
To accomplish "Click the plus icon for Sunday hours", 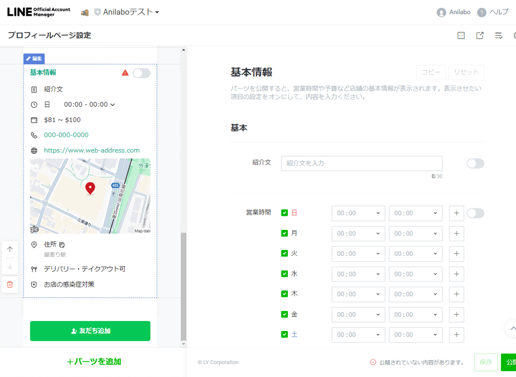I will coord(456,213).
